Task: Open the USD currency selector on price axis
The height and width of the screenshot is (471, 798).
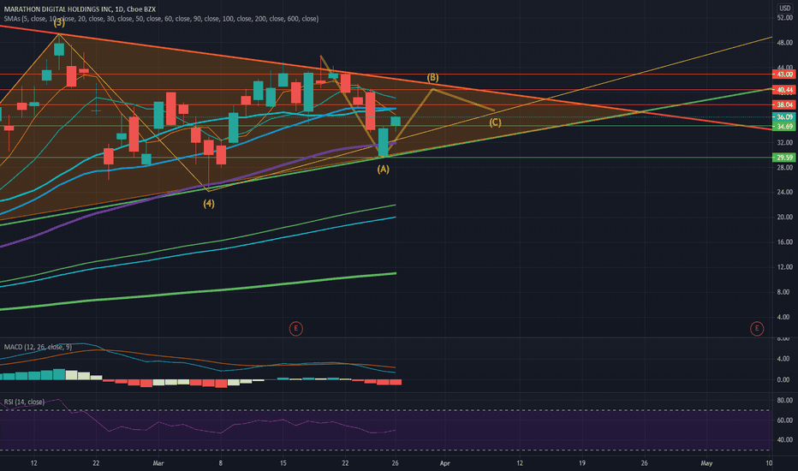Action: click(x=785, y=9)
